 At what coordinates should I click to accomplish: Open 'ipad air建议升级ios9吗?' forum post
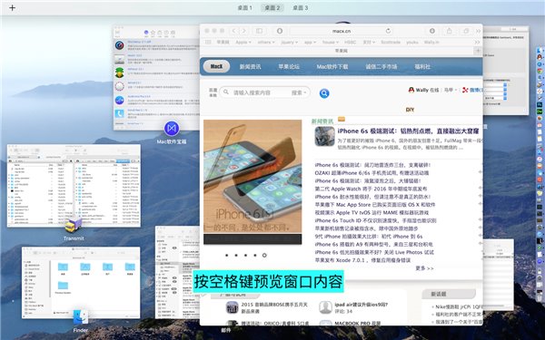coord(362,305)
